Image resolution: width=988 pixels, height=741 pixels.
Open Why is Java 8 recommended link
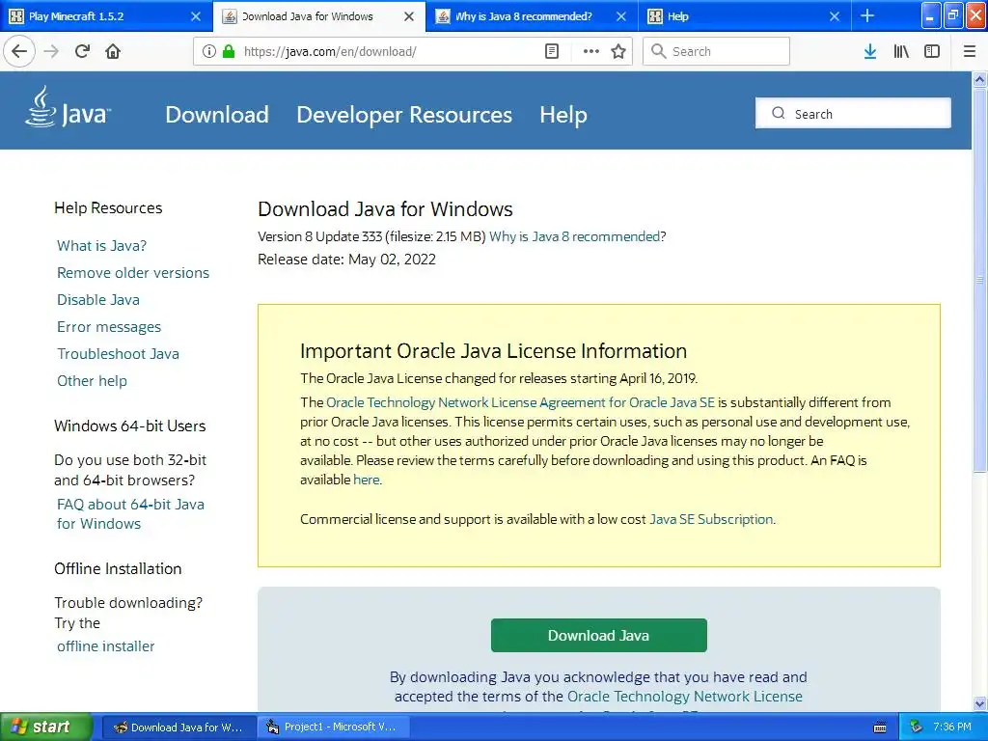click(x=575, y=237)
